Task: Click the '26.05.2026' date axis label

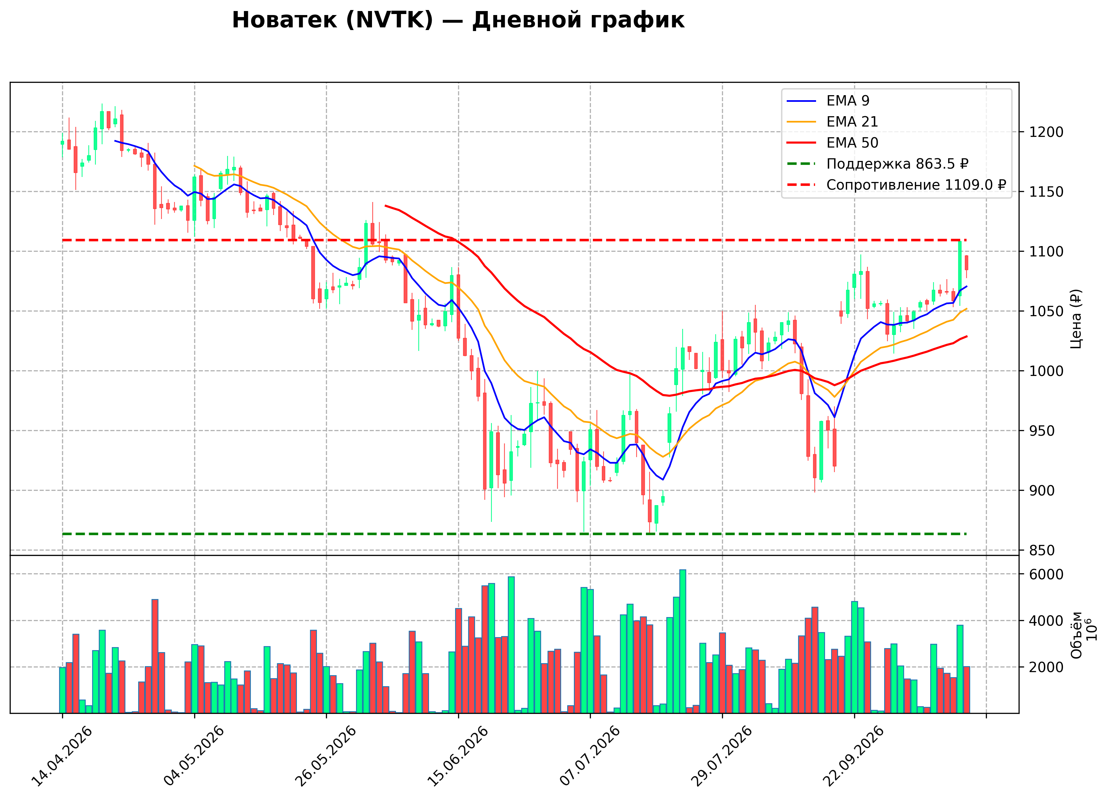Action: pos(326,756)
